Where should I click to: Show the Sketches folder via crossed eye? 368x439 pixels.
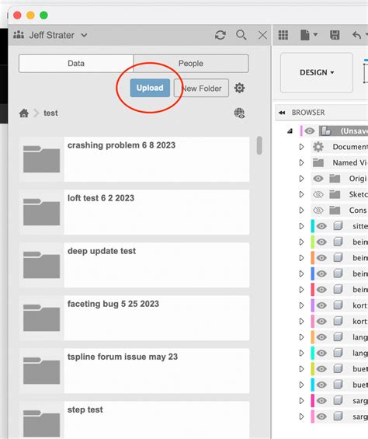(318, 194)
